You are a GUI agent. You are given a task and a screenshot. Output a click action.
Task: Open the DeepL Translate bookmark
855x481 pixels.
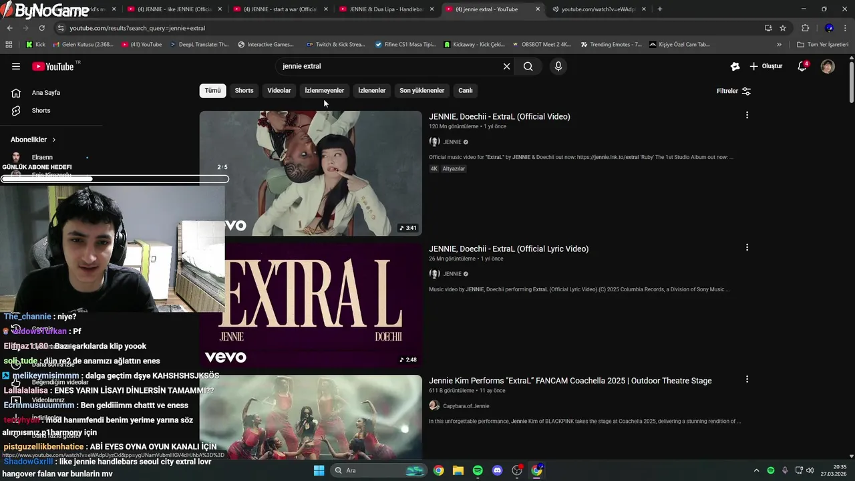199,44
